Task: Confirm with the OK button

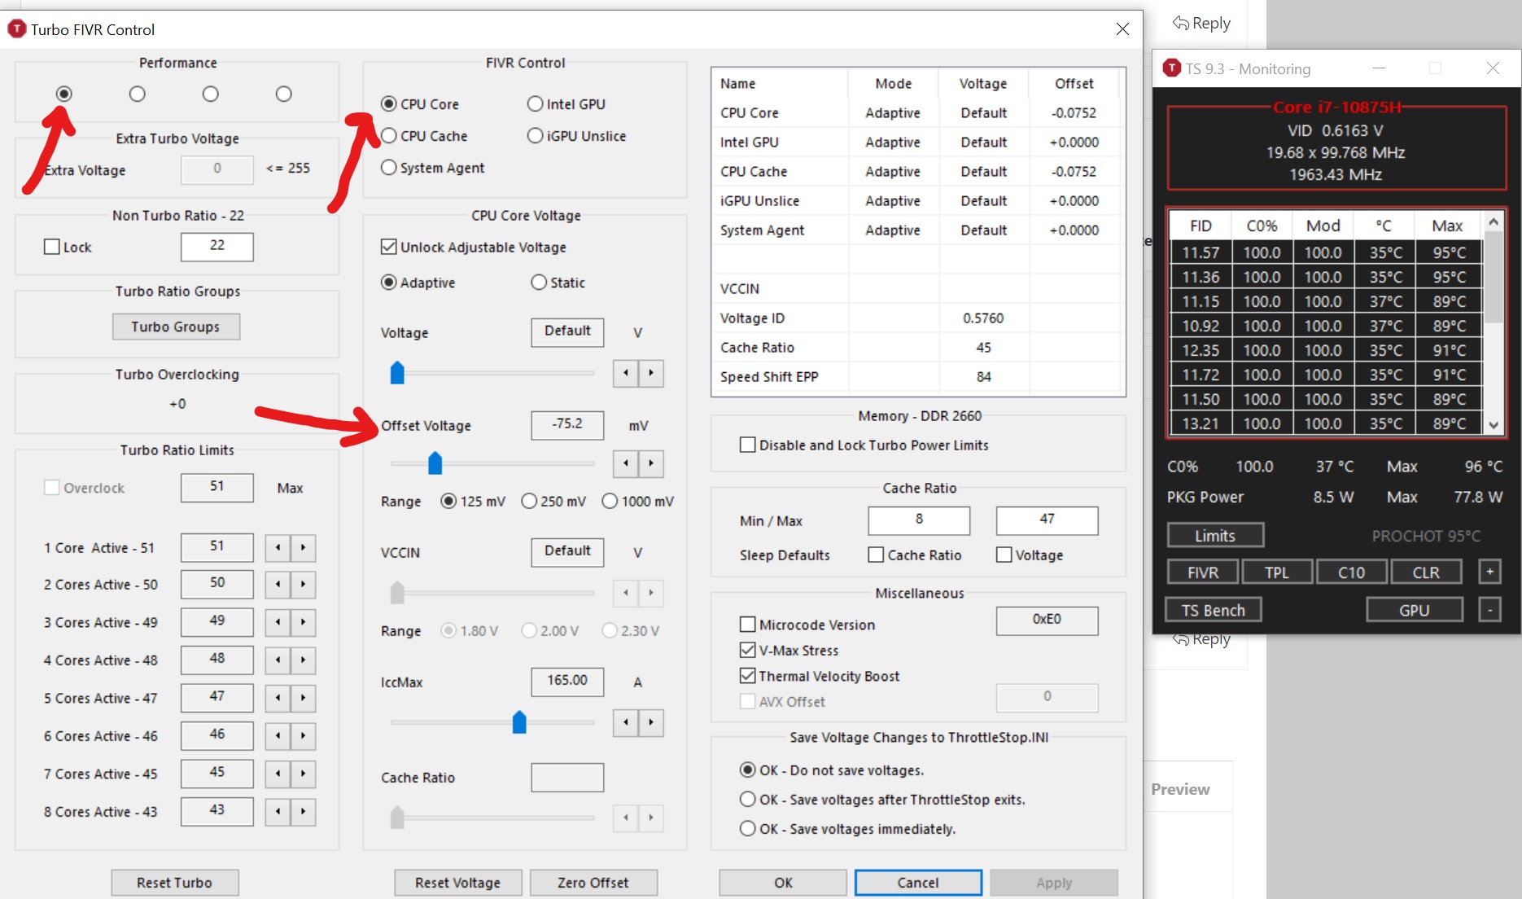Action: tap(783, 883)
